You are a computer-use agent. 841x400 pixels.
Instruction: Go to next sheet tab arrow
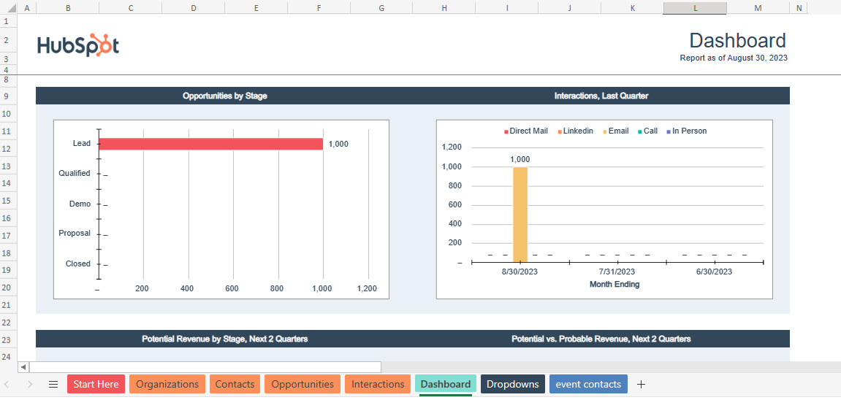(30, 385)
